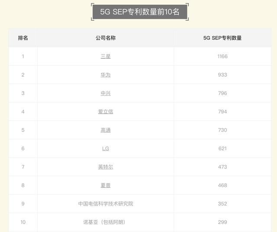Click the 299 patent count value
The height and width of the screenshot is (232, 277).
(x=222, y=222)
